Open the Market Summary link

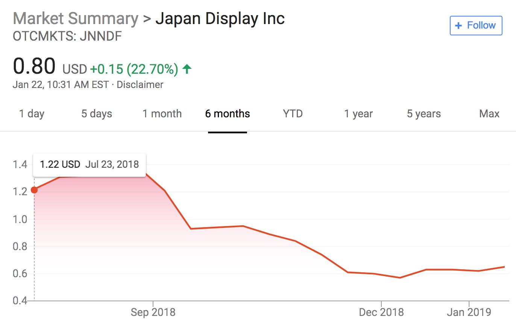(x=76, y=18)
